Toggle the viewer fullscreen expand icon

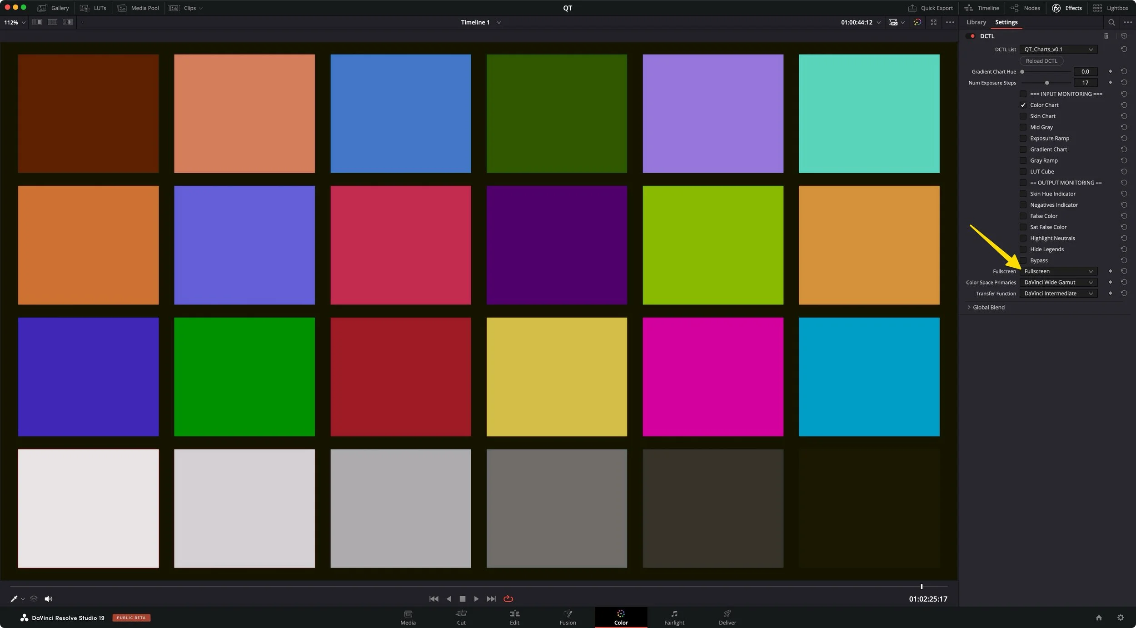pos(933,22)
